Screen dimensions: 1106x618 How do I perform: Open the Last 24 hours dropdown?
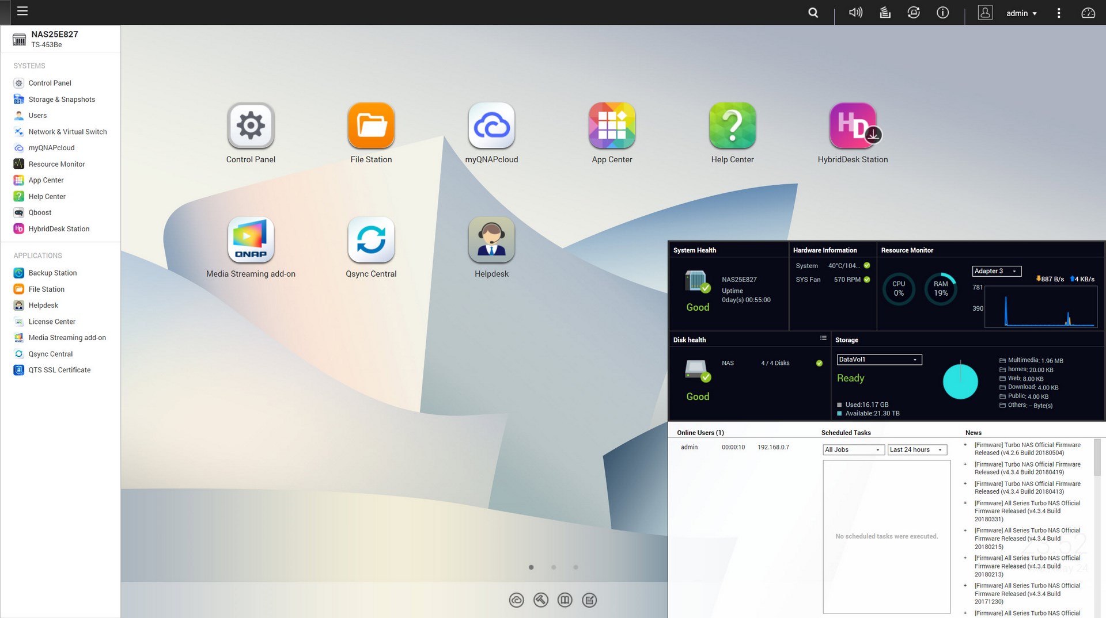pyautogui.click(x=917, y=449)
